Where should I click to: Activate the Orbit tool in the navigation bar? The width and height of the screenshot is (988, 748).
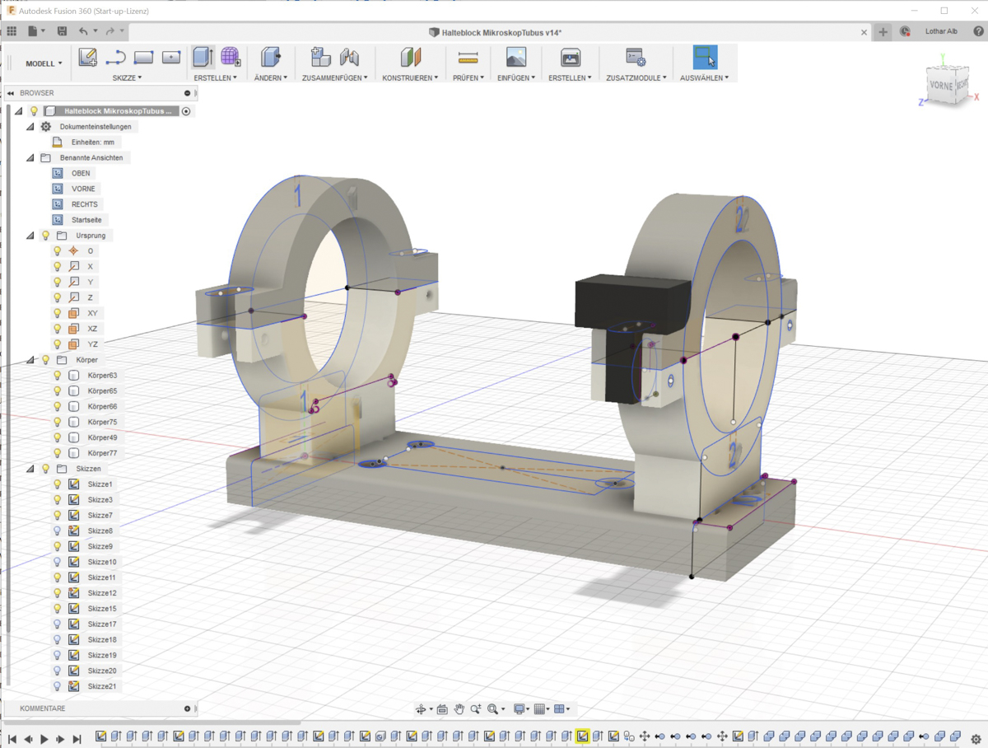(x=421, y=708)
